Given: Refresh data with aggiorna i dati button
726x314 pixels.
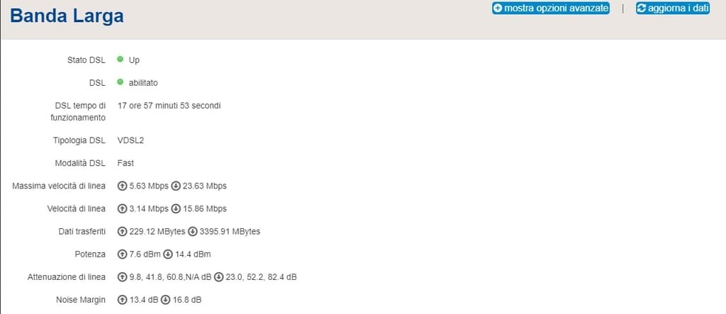Looking at the screenshot, I should click(x=673, y=9).
